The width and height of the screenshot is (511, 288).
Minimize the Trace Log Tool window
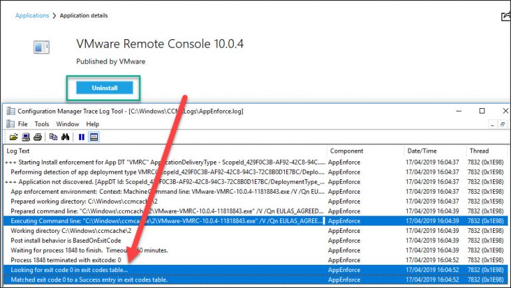click(x=459, y=111)
